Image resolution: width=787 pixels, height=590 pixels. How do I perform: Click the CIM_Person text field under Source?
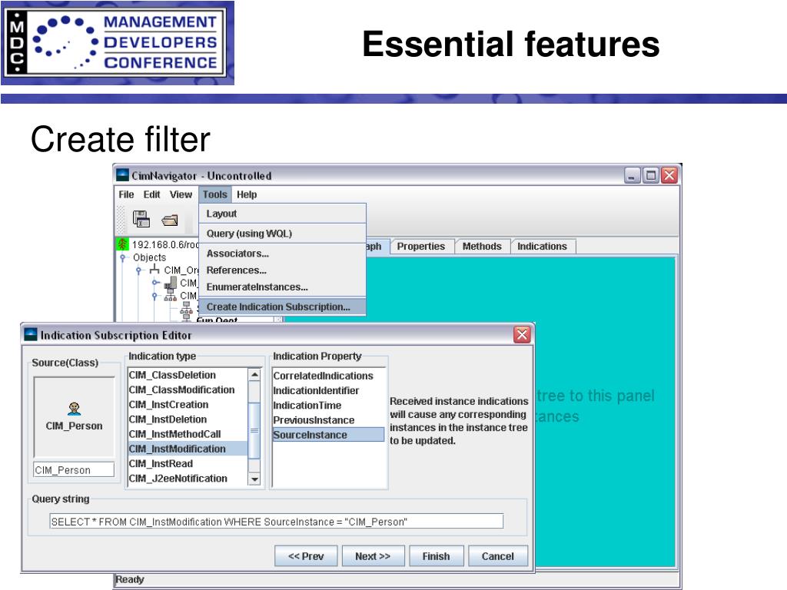tap(74, 469)
